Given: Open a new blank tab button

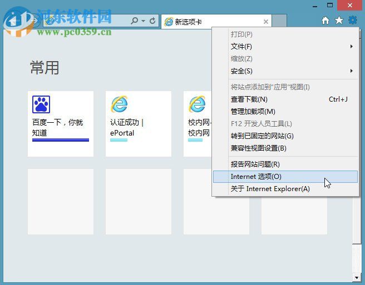Looking at the screenshot, I should 279,21.
